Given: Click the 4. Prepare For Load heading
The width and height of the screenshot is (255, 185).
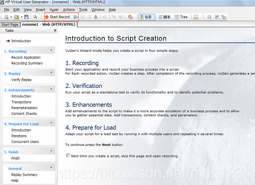Looking at the screenshot, I should pyautogui.click(x=21, y=124).
